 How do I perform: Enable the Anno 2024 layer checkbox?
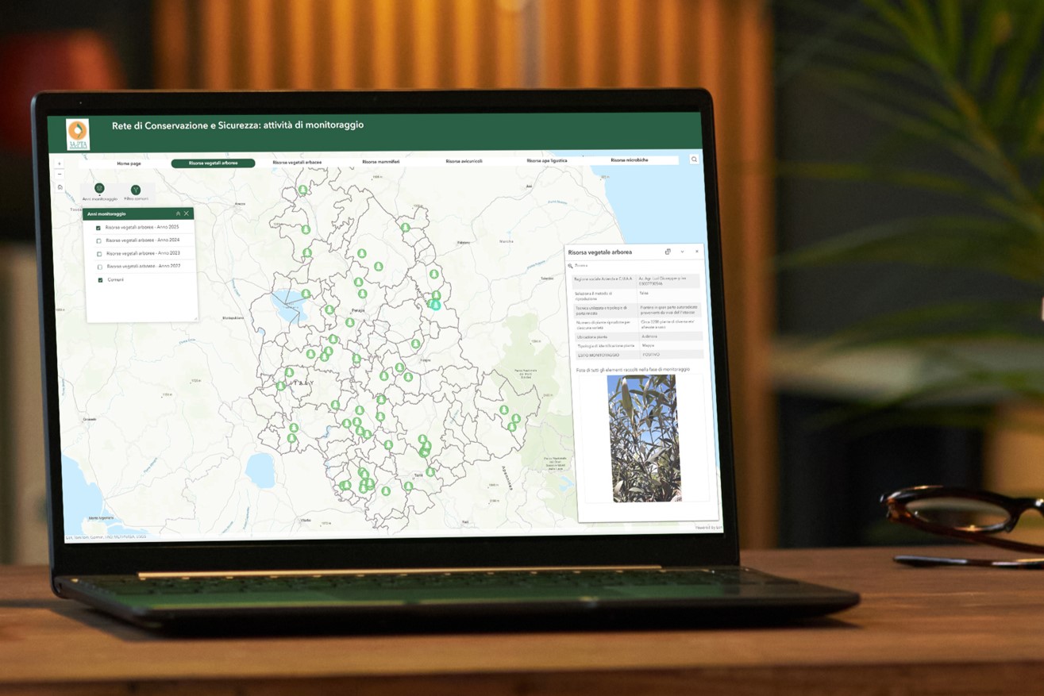coord(98,240)
